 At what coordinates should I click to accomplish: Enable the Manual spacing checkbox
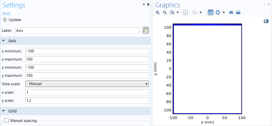click(x=6, y=120)
